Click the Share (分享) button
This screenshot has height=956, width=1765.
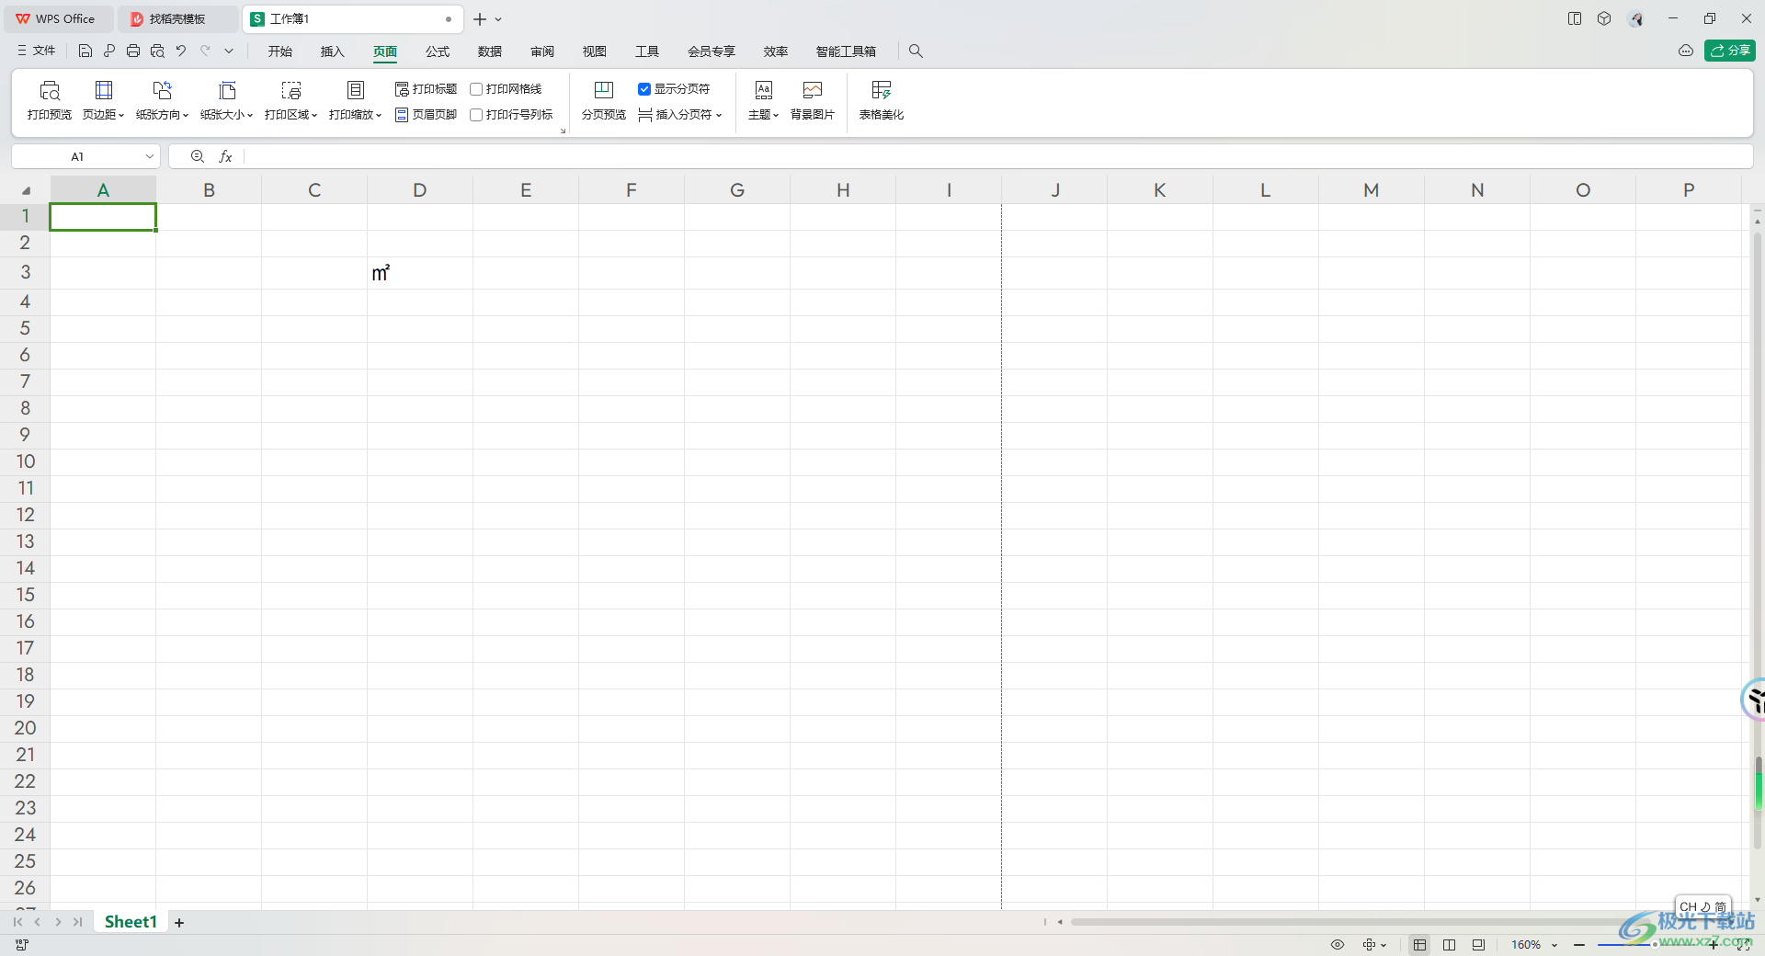[x=1730, y=51]
